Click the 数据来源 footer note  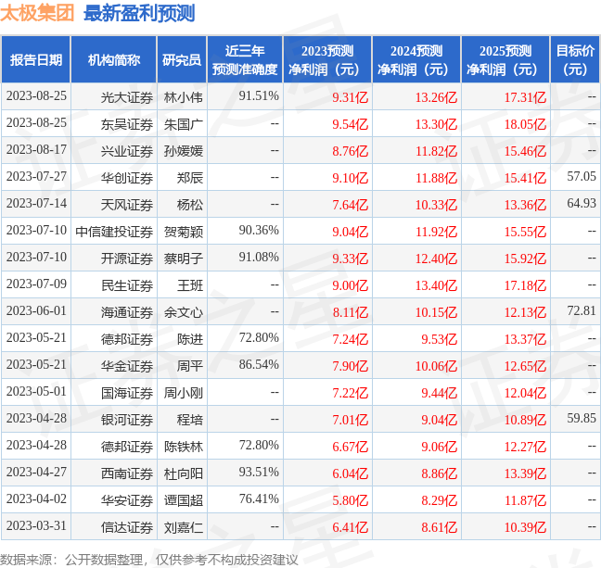tap(149, 560)
